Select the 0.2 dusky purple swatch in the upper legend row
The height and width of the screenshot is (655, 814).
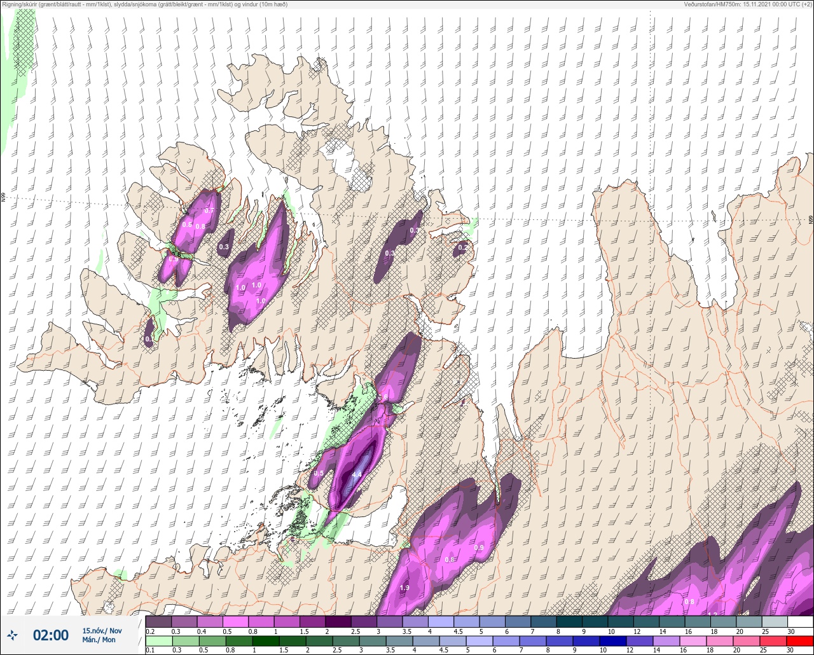coord(158,621)
